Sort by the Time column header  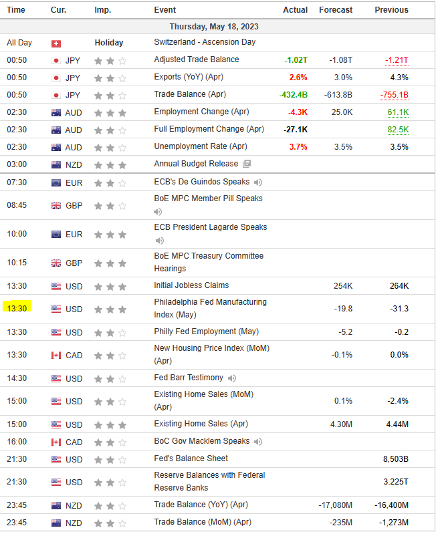pos(16,10)
